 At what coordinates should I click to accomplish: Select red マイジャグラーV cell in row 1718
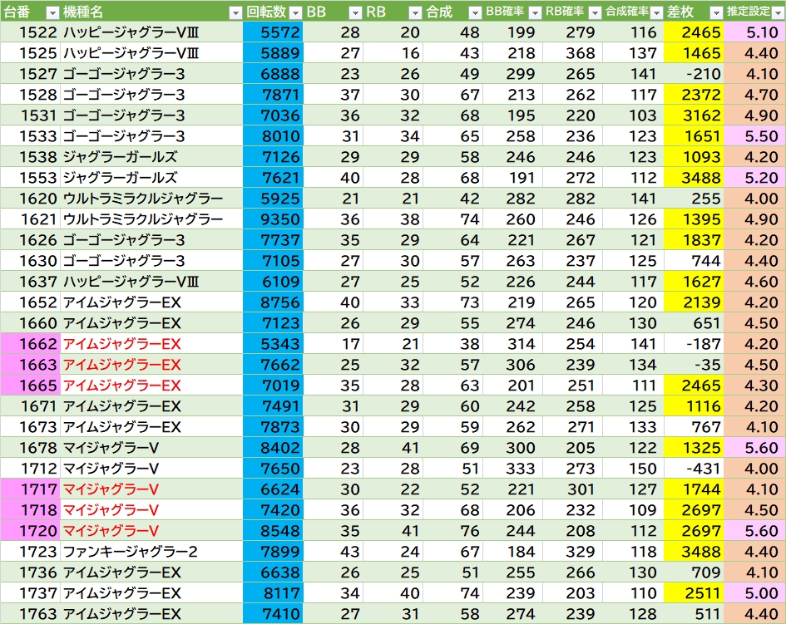coord(151,510)
